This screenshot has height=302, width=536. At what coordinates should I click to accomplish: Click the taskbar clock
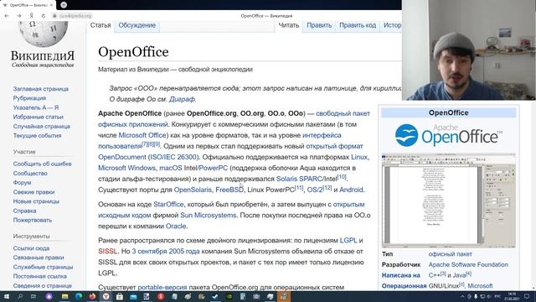[x=513, y=296]
